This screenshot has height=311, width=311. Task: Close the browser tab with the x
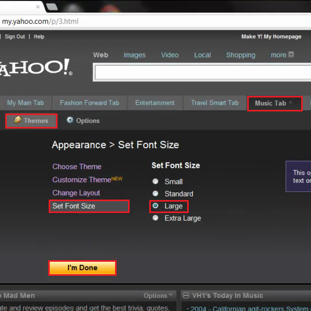click(x=38, y=7)
